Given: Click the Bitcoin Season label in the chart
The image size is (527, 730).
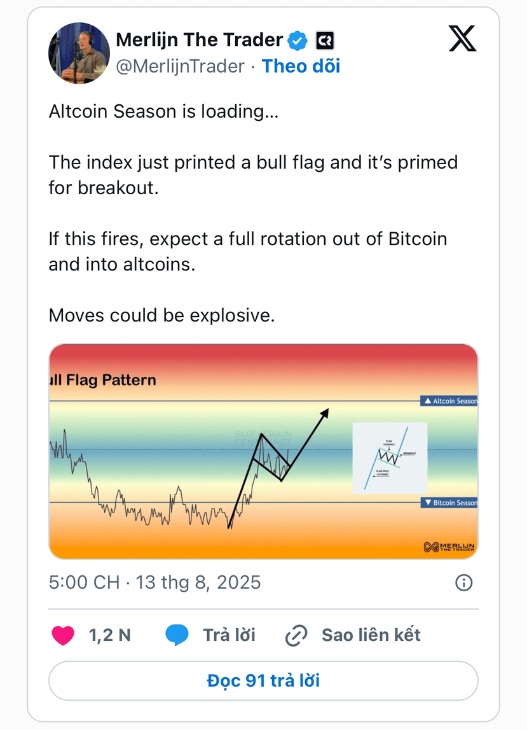Looking at the screenshot, I should [449, 503].
